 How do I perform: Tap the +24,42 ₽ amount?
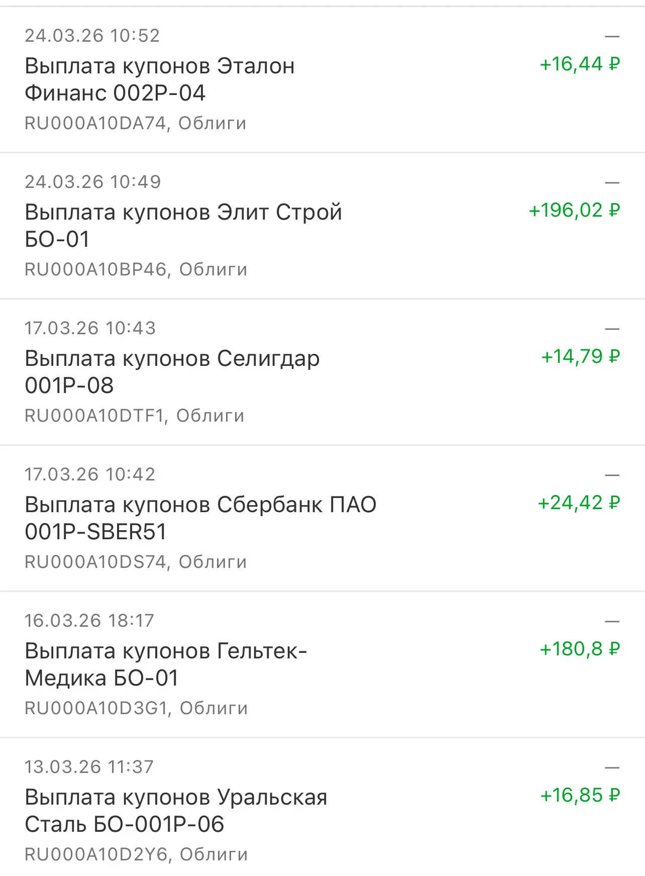[x=579, y=503]
